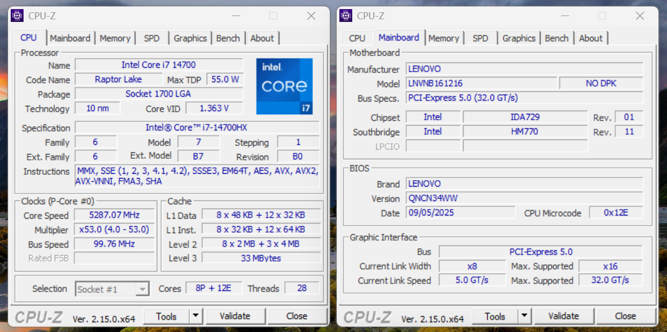This screenshot has width=667, height=332.
Task: Click the Core VID value 1.363 V
Action: coord(214,108)
